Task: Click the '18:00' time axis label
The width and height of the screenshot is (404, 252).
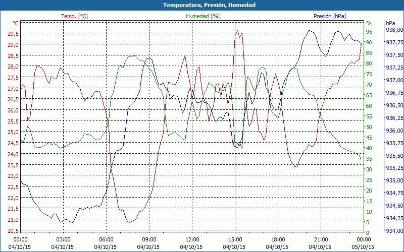Action: pos(278,239)
